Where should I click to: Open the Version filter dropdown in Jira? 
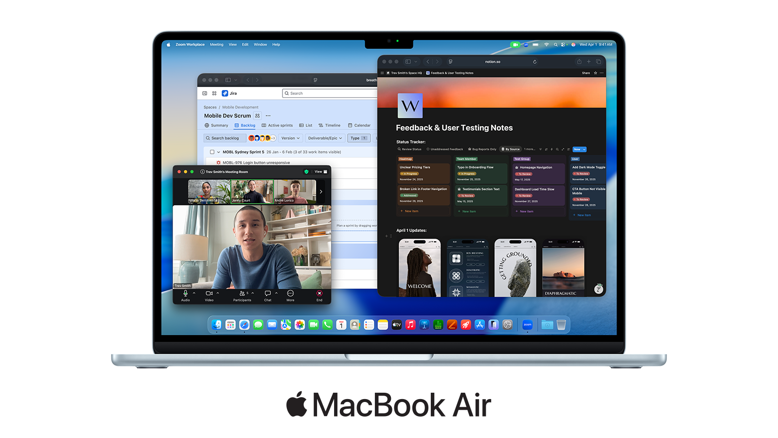click(x=289, y=138)
